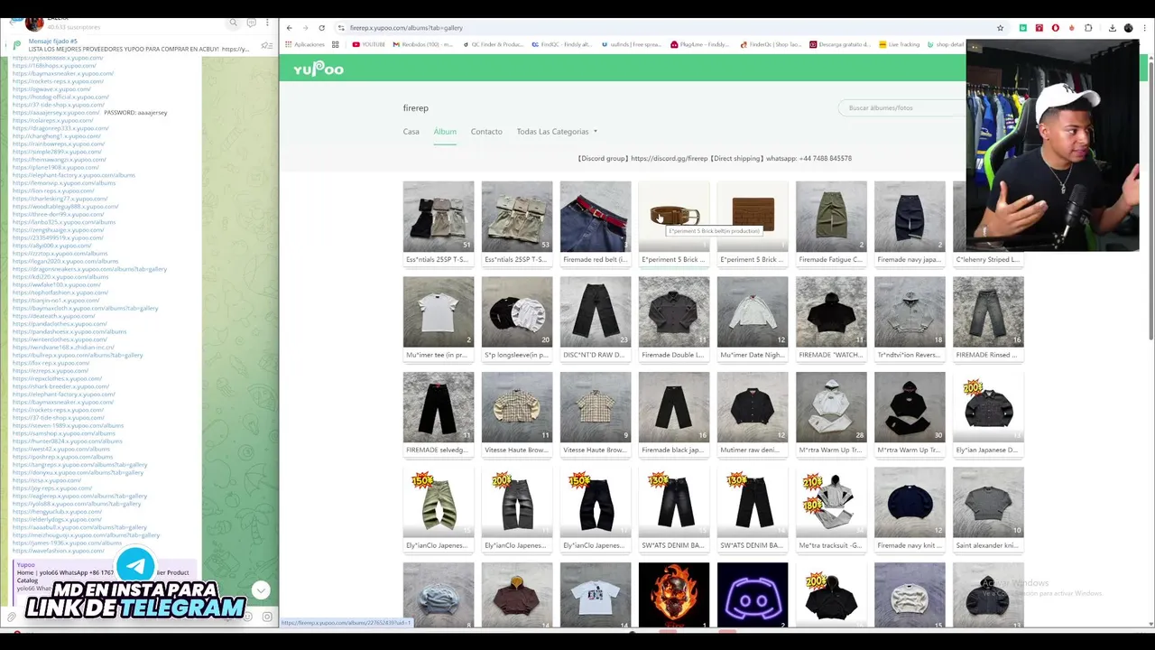Open the FIREMADE selvedg... album
This screenshot has height=650, width=1155.
438,413
